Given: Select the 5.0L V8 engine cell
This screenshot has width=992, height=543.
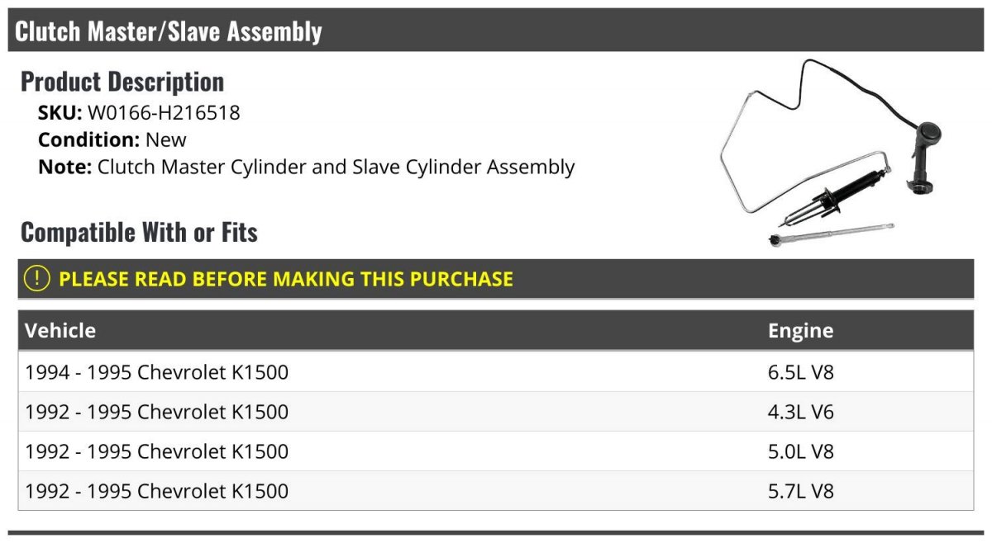Looking at the screenshot, I should [800, 451].
